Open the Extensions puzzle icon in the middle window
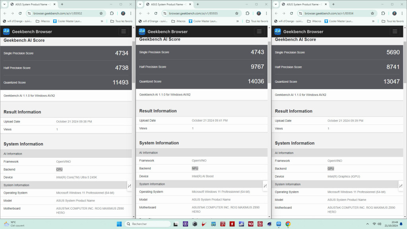 pyautogui.click(x=248, y=13)
